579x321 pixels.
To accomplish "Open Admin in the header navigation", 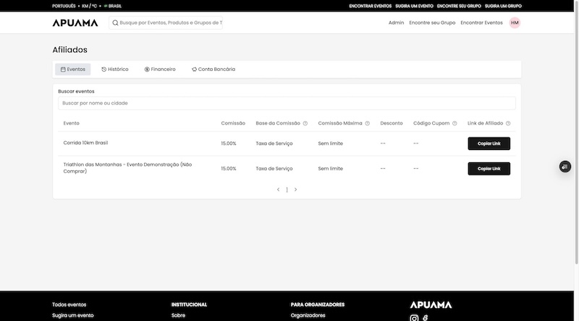I will [x=396, y=23].
